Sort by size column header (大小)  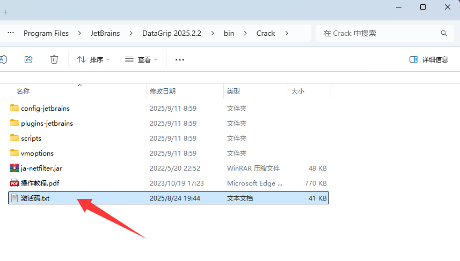tap(297, 91)
